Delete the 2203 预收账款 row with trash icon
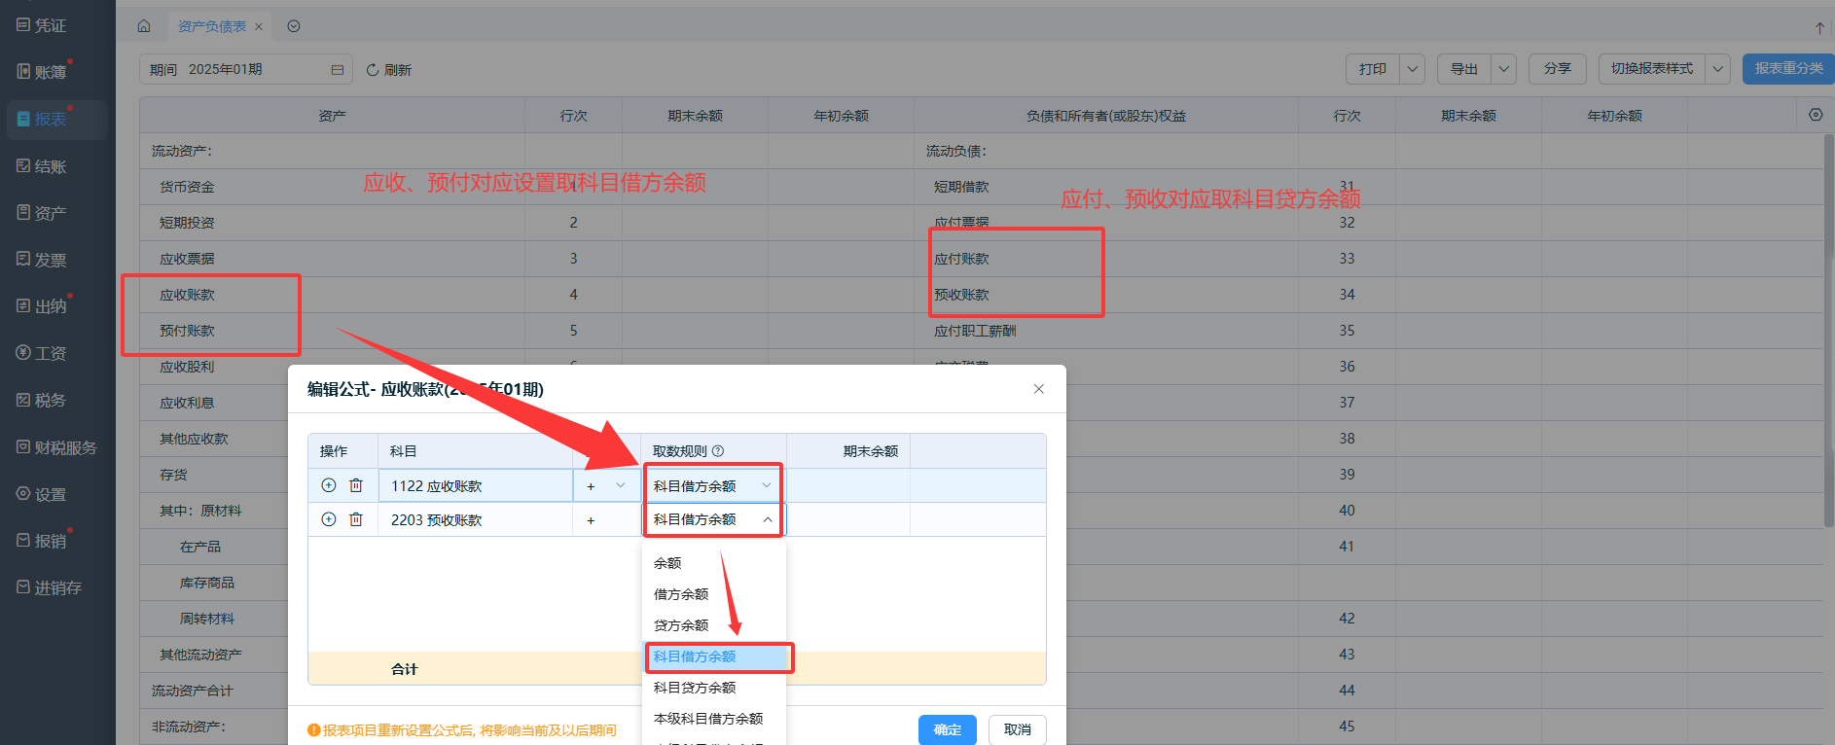Screen dimensions: 1835x745 click(356, 519)
